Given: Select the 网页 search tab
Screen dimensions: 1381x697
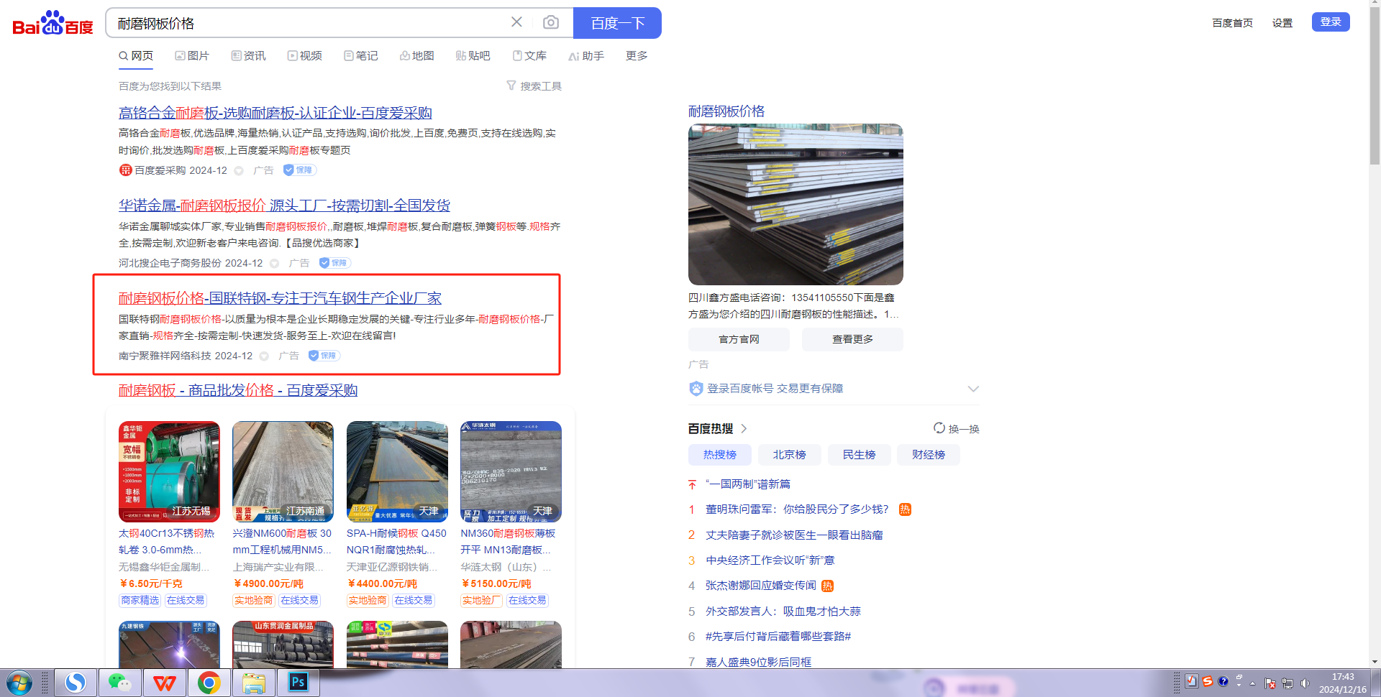Looking at the screenshot, I should [136, 55].
